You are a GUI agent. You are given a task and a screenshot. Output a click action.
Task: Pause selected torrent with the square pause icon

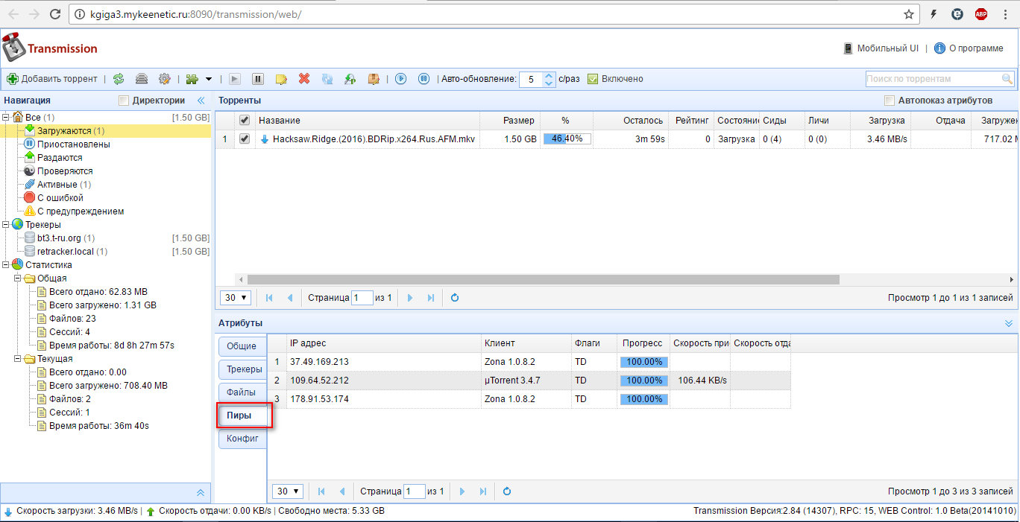258,79
